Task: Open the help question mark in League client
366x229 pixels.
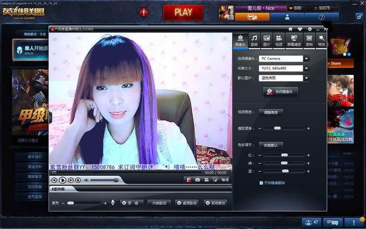Action: (x=321, y=17)
